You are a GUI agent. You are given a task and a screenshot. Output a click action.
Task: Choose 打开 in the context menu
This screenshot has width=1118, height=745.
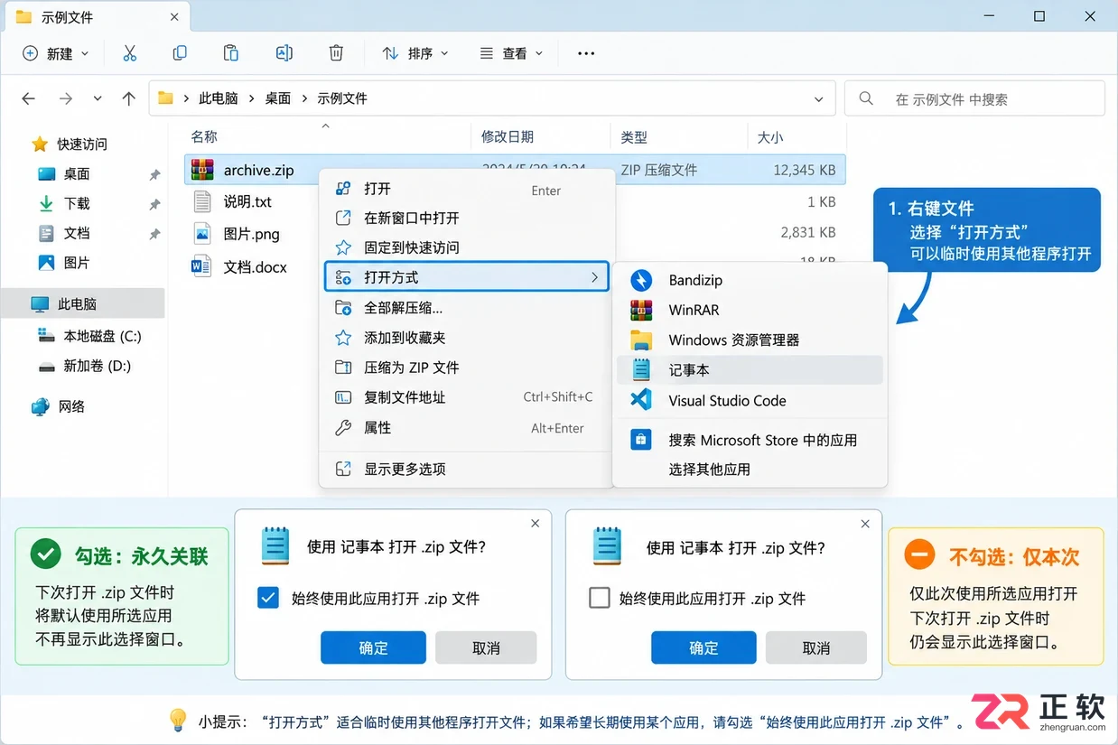467,189
